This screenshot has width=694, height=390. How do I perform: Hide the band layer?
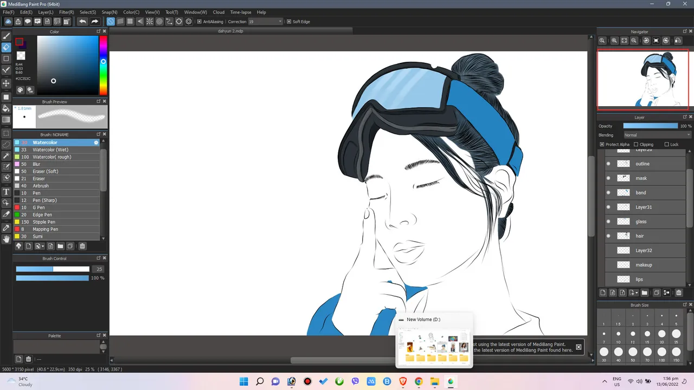click(608, 192)
